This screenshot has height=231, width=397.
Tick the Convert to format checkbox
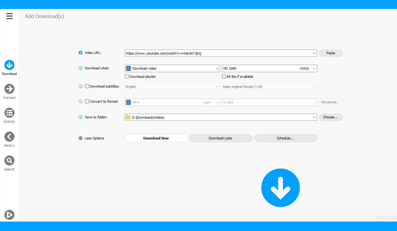click(87, 102)
